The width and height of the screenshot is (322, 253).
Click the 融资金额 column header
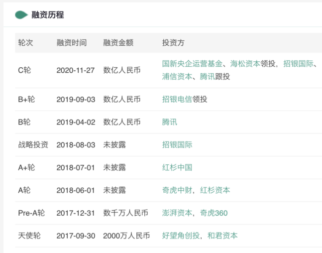tap(118, 43)
